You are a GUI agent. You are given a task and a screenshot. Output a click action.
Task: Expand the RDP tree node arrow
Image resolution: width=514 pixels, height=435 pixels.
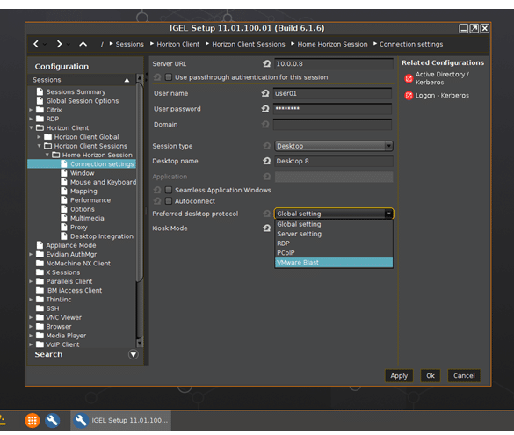pyautogui.click(x=31, y=119)
